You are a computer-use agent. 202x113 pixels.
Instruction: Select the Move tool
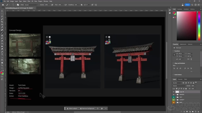pos(2,11)
